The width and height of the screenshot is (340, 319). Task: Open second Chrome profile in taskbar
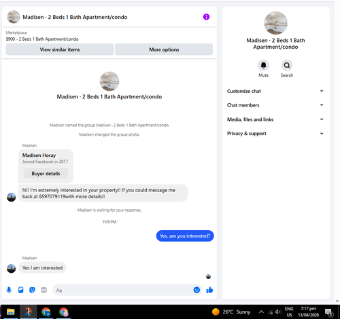coord(64,312)
